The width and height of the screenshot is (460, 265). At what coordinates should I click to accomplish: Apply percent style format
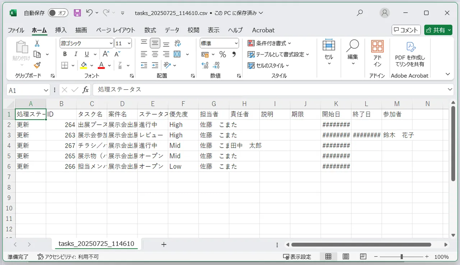click(222, 54)
